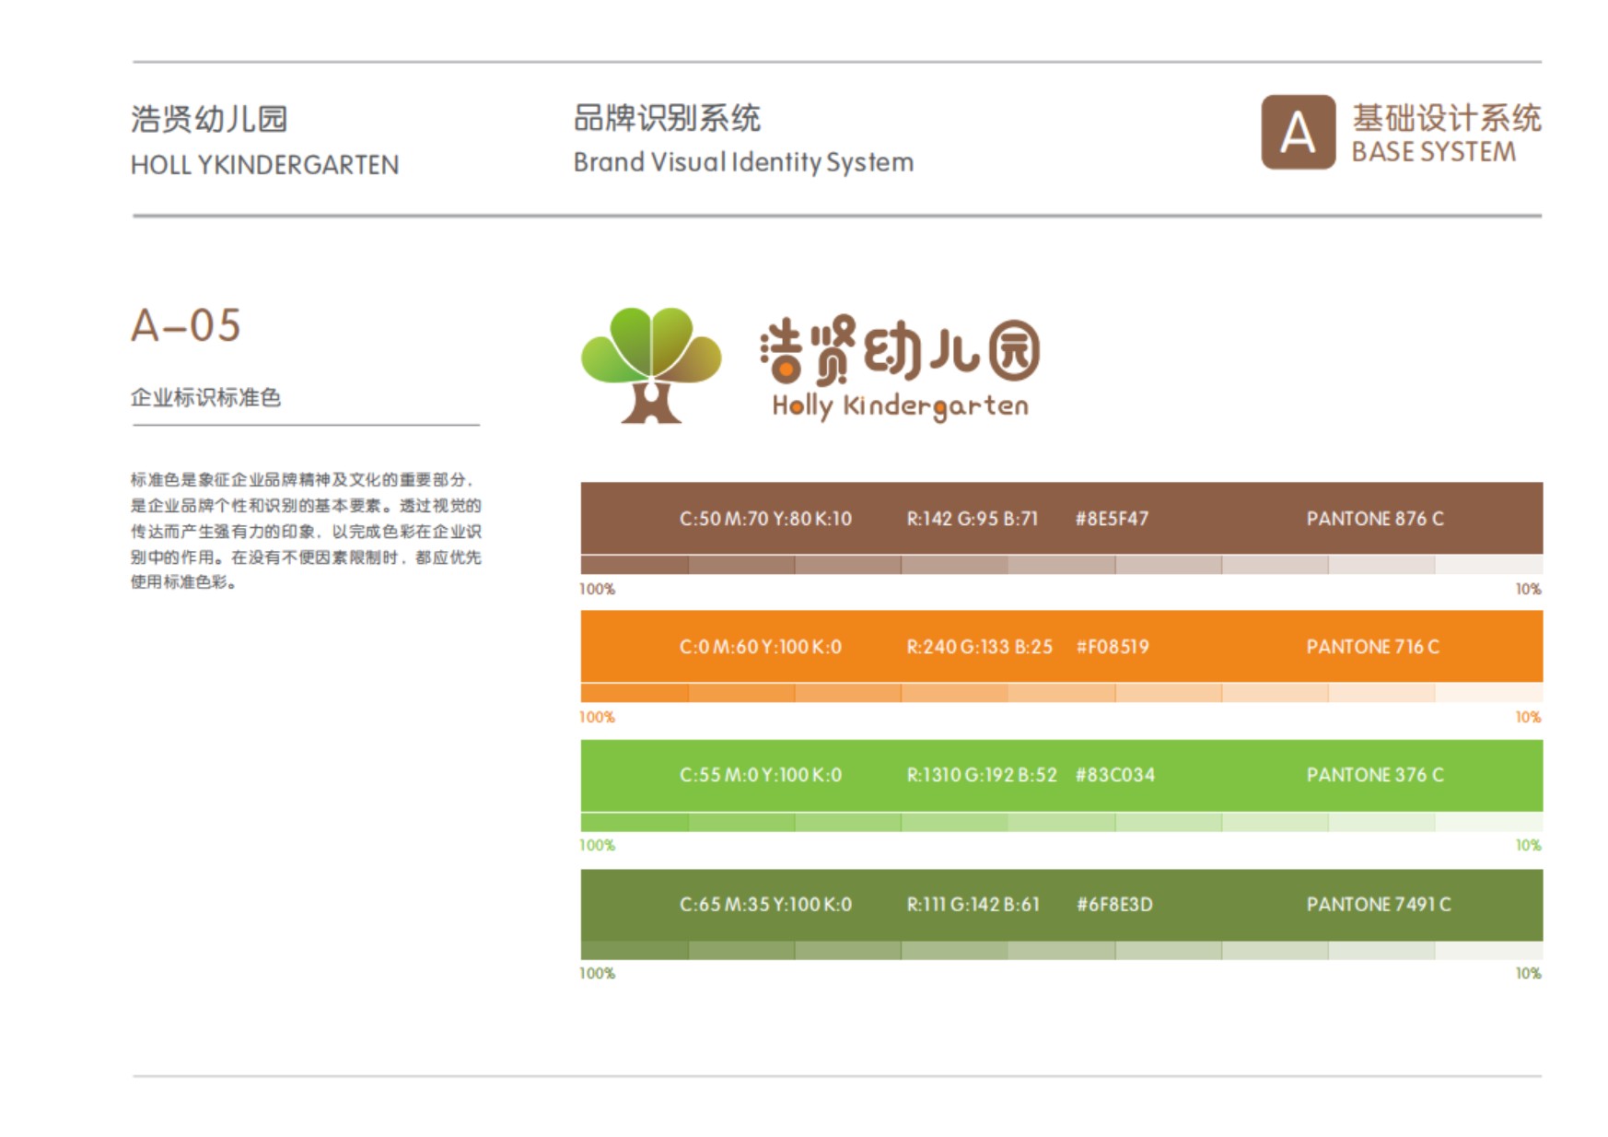This screenshot has width=1608, height=1137.
Task: Click the 'A–05' page code
Action: pyautogui.click(x=186, y=325)
